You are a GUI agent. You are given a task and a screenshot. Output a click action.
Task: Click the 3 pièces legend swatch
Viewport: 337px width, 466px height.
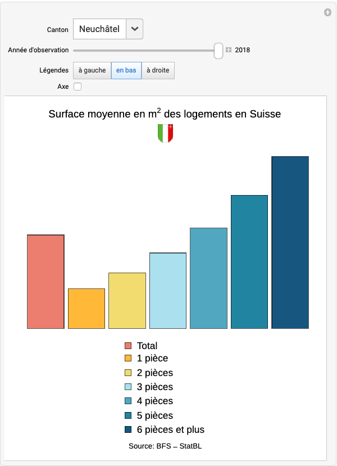click(x=128, y=387)
